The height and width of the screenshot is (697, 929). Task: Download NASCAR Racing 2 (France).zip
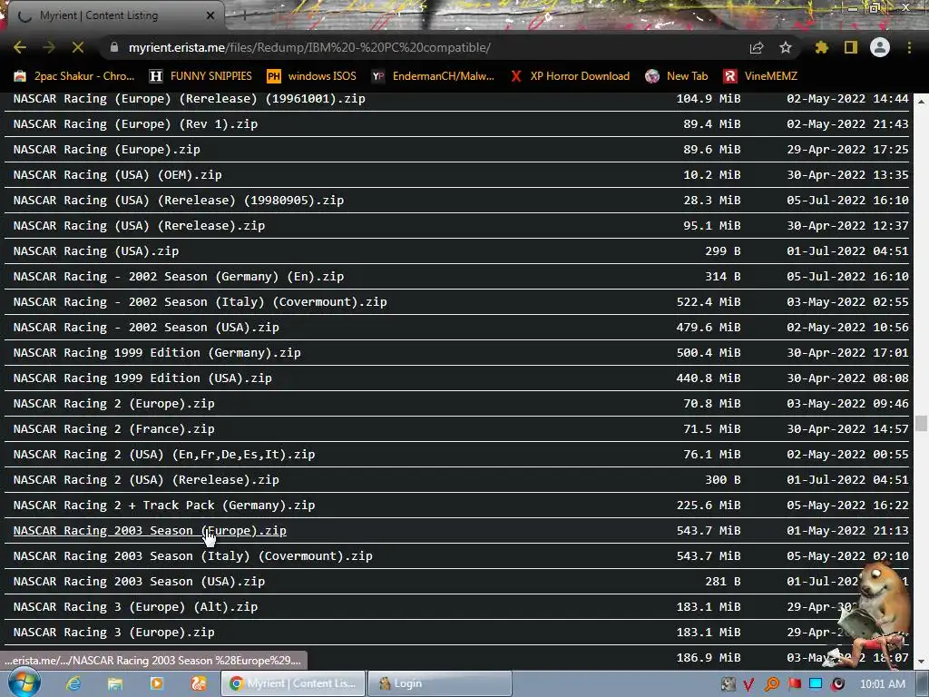point(113,429)
